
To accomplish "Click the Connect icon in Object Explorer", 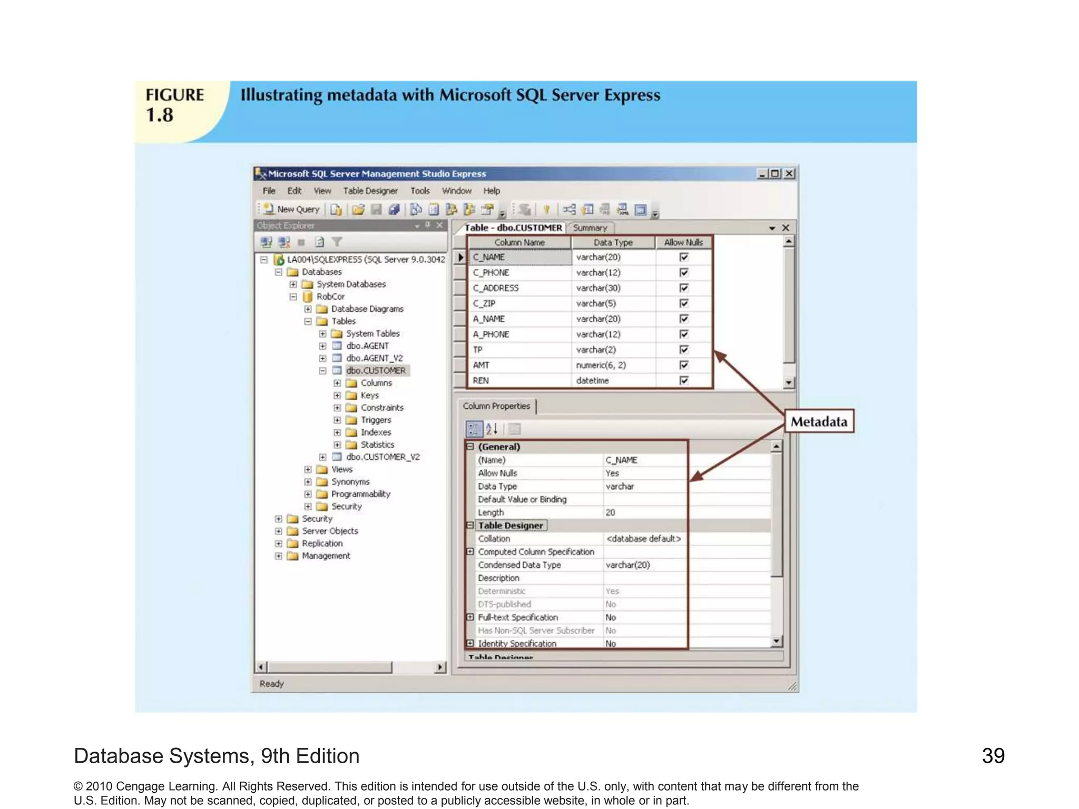I will 266,242.
